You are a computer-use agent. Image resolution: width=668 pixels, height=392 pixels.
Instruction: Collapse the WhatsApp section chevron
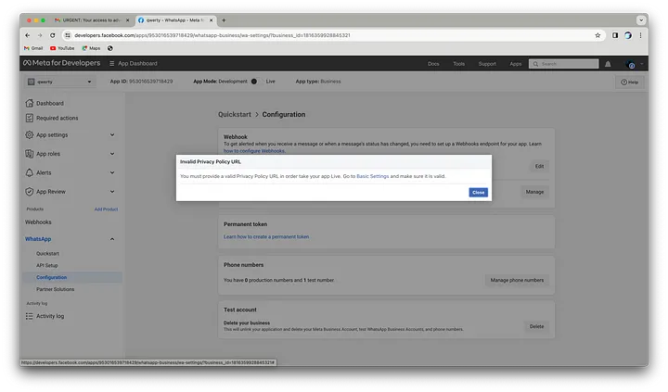pyautogui.click(x=112, y=239)
